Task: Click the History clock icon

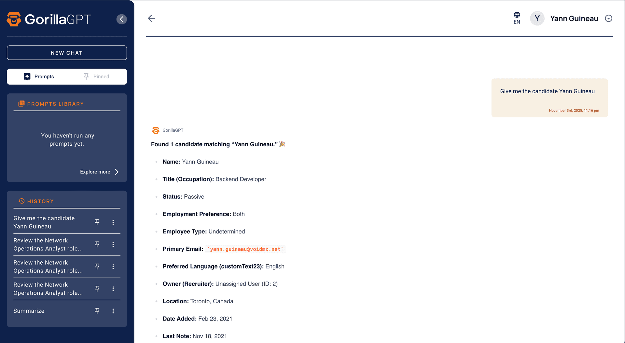Action: pos(21,201)
